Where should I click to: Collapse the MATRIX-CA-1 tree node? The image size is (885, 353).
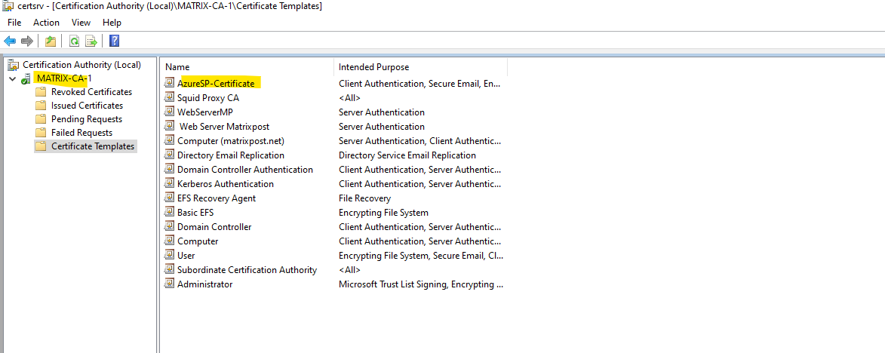pyautogui.click(x=13, y=79)
